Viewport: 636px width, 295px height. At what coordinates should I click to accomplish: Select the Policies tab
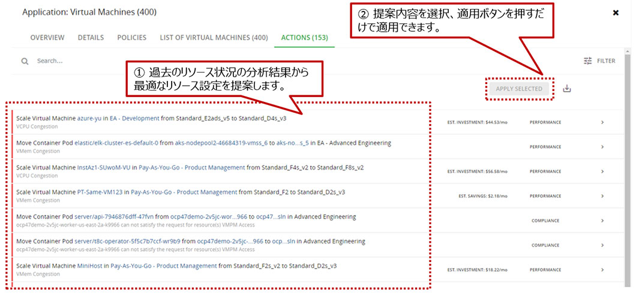(x=132, y=38)
